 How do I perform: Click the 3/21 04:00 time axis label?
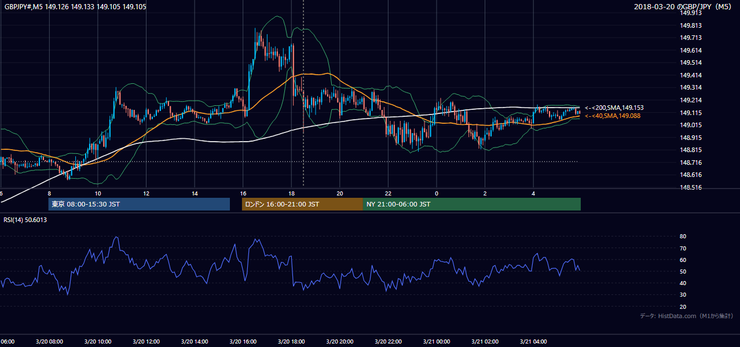point(533,341)
